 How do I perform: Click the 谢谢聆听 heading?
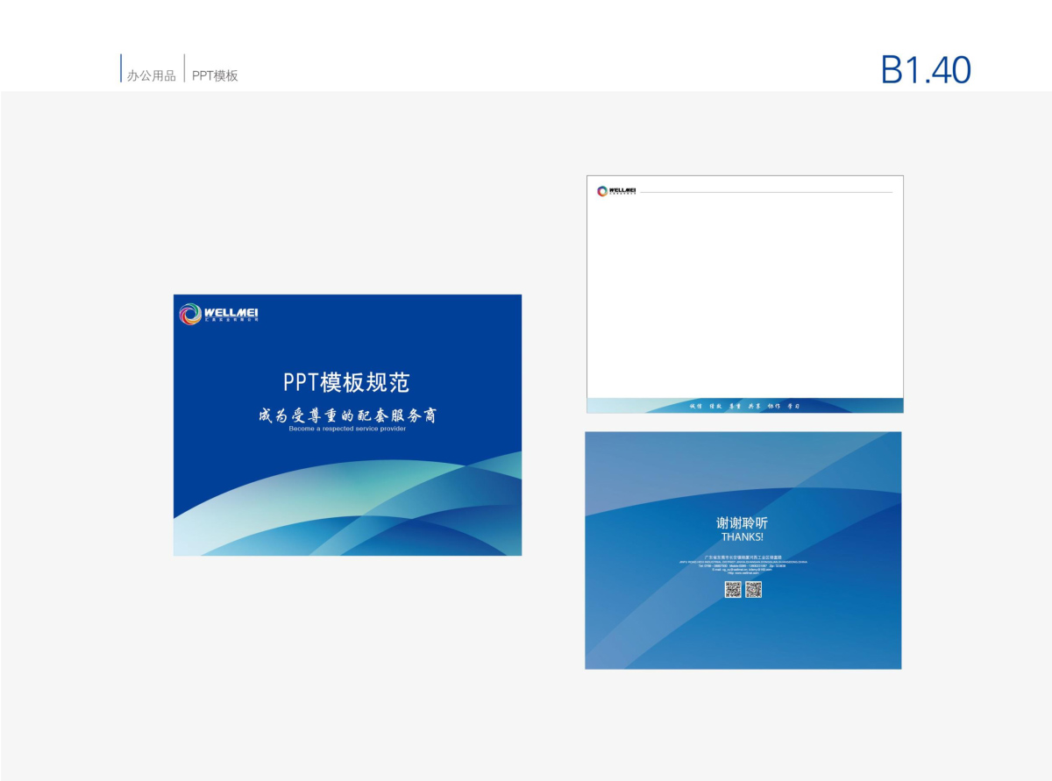click(x=742, y=522)
